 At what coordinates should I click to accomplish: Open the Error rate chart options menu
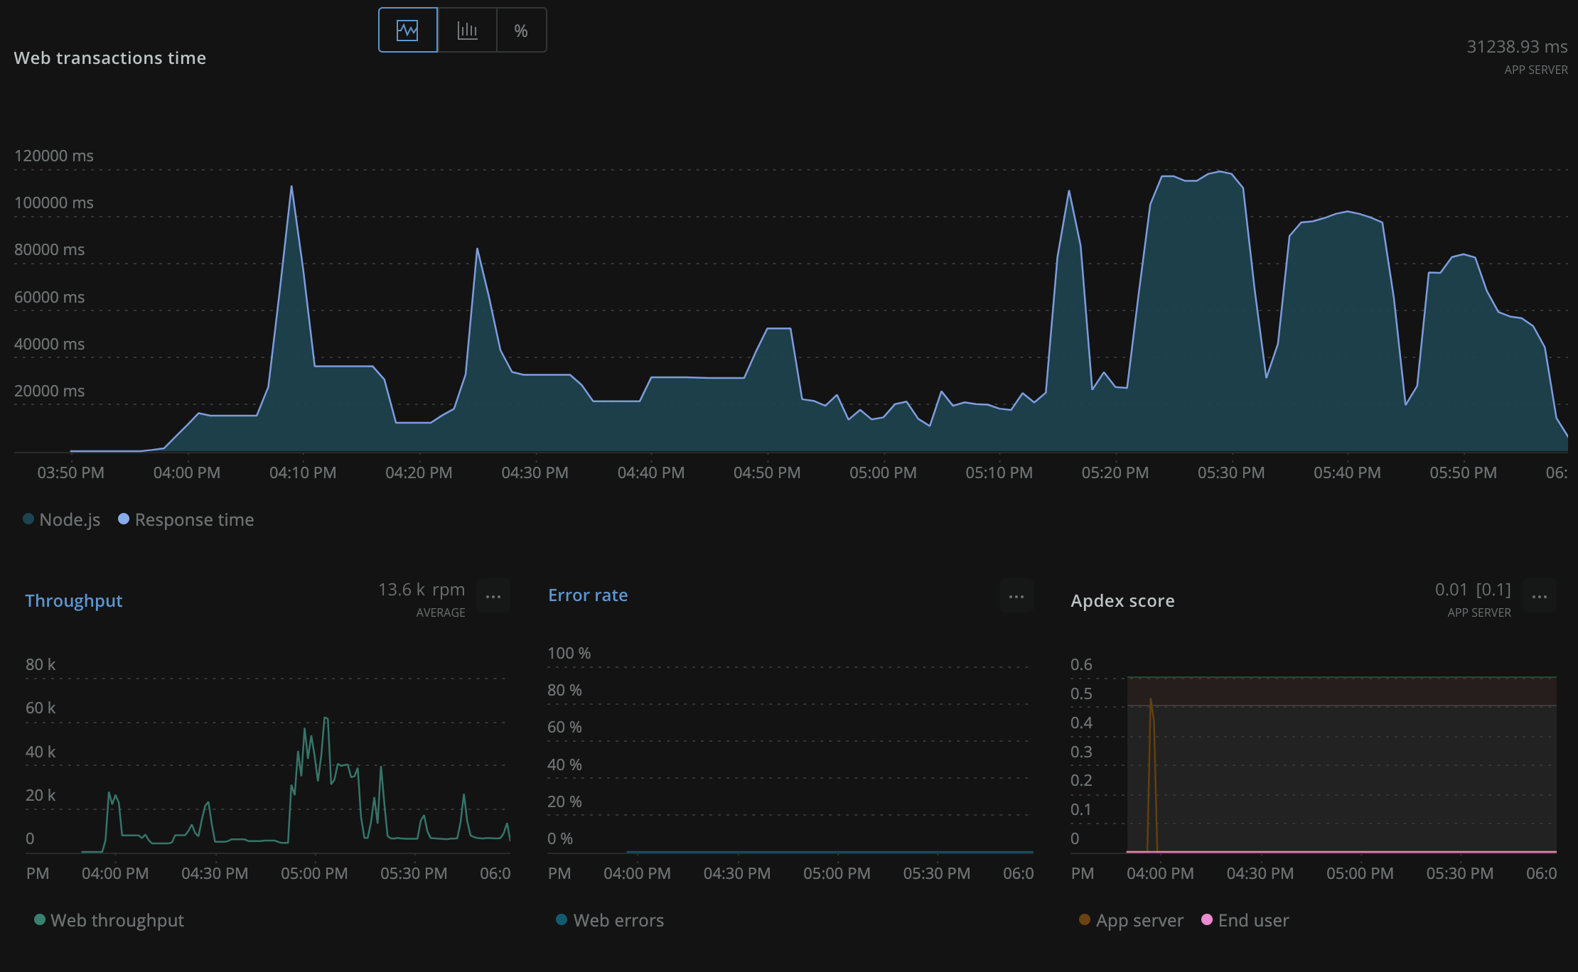point(1016,596)
